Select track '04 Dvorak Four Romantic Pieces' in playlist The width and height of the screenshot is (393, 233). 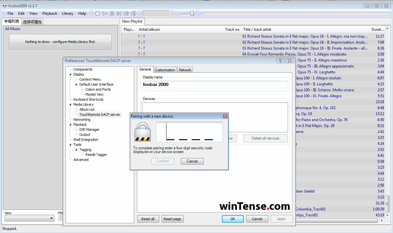253,54
